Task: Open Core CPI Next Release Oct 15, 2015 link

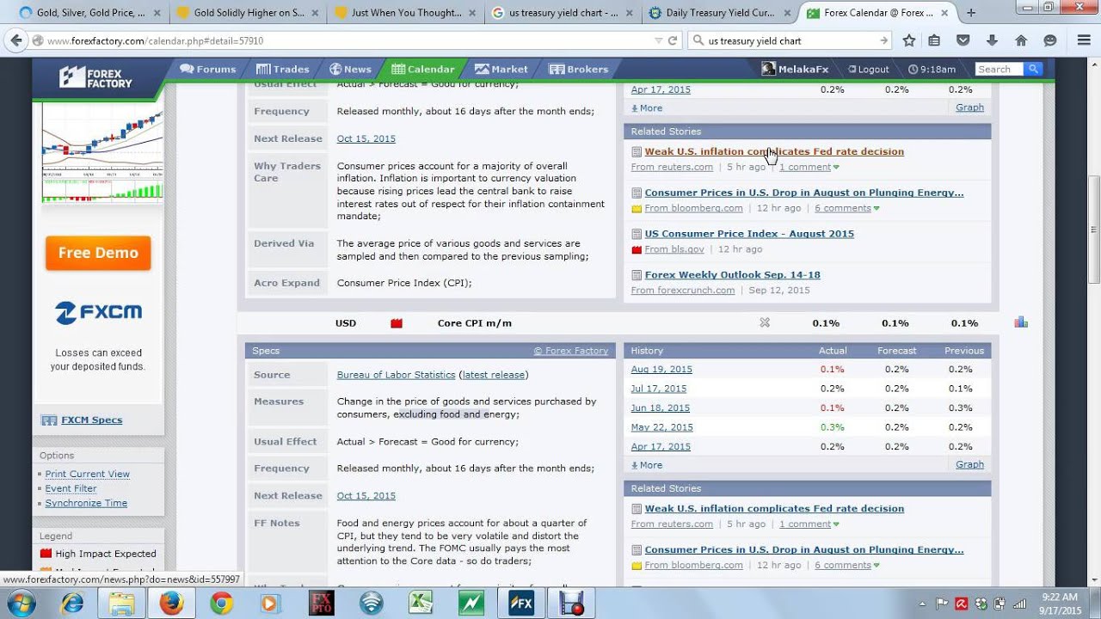Action: (366, 496)
